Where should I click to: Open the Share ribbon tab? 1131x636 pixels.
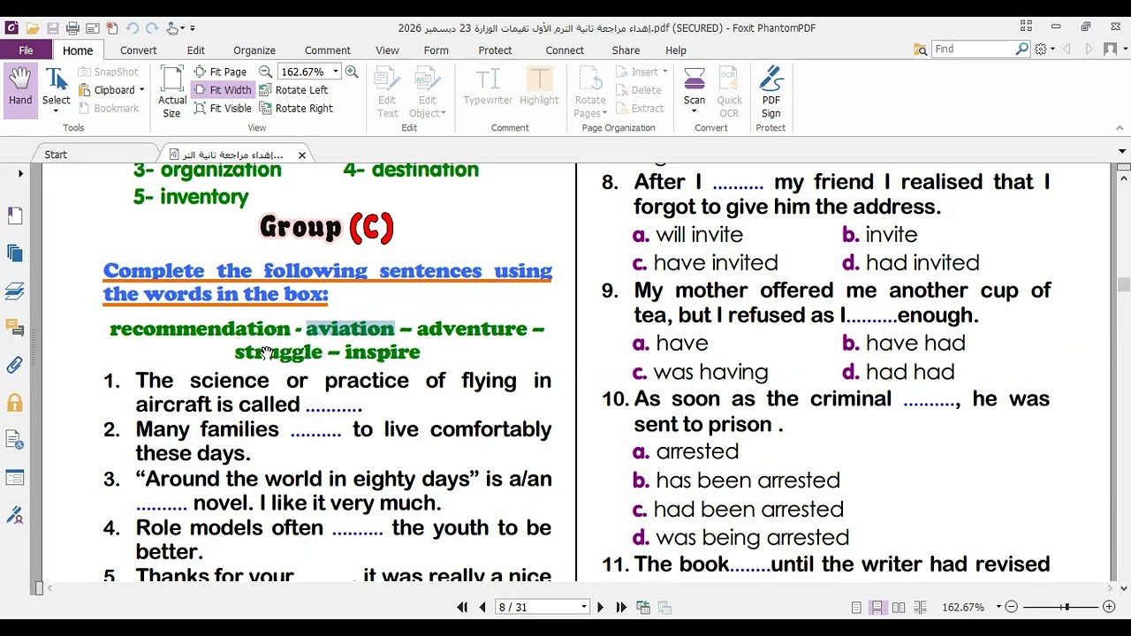pyautogui.click(x=626, y=50)
